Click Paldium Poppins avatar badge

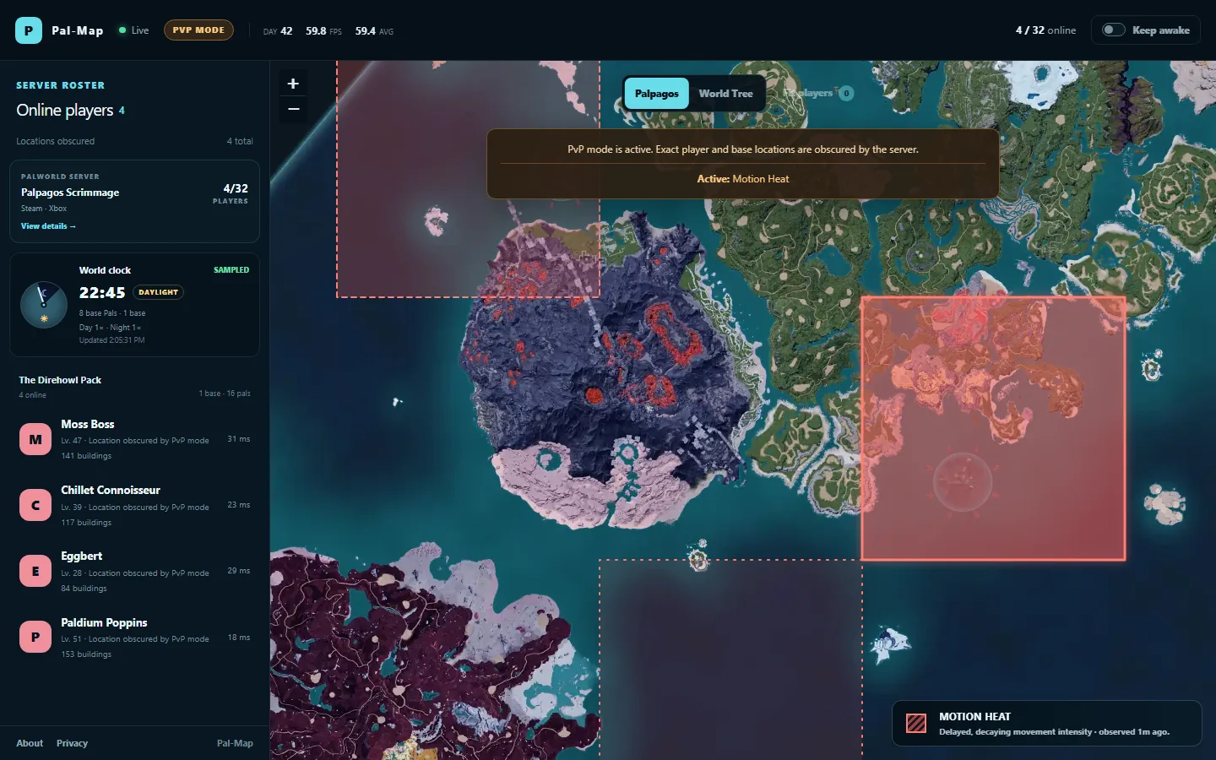click(35, 637)
